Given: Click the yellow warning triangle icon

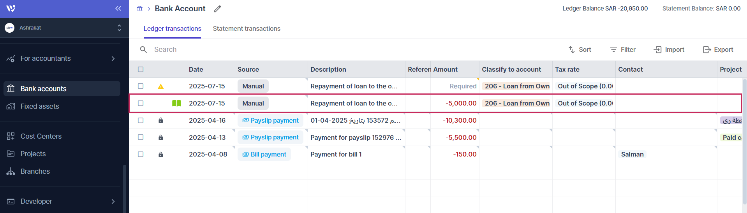Looking at the screenshot, I should click(160, 86).
